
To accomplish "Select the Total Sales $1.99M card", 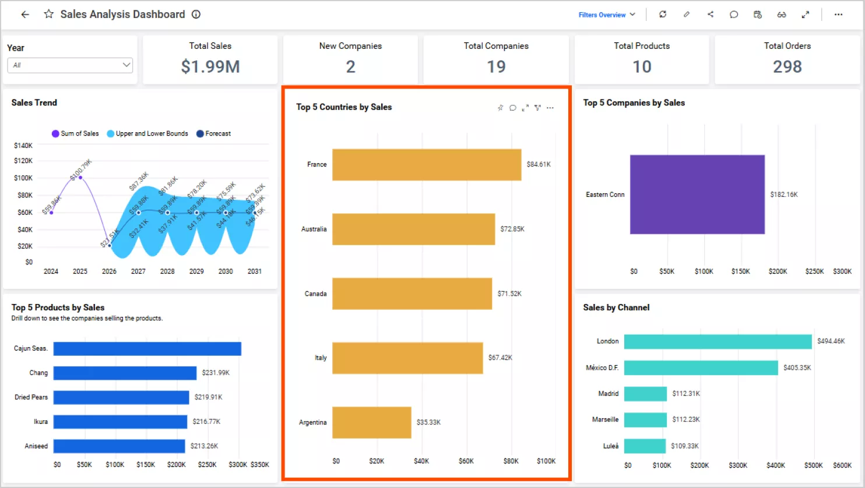I will pyautogui.click(x=210, y=60).
